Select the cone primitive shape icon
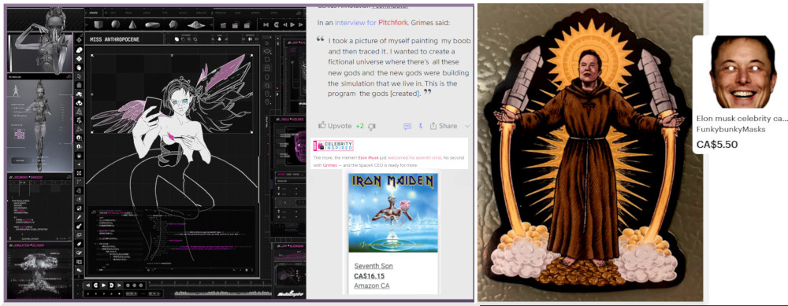This screenshot has width=788, height=306. [132, 24]
